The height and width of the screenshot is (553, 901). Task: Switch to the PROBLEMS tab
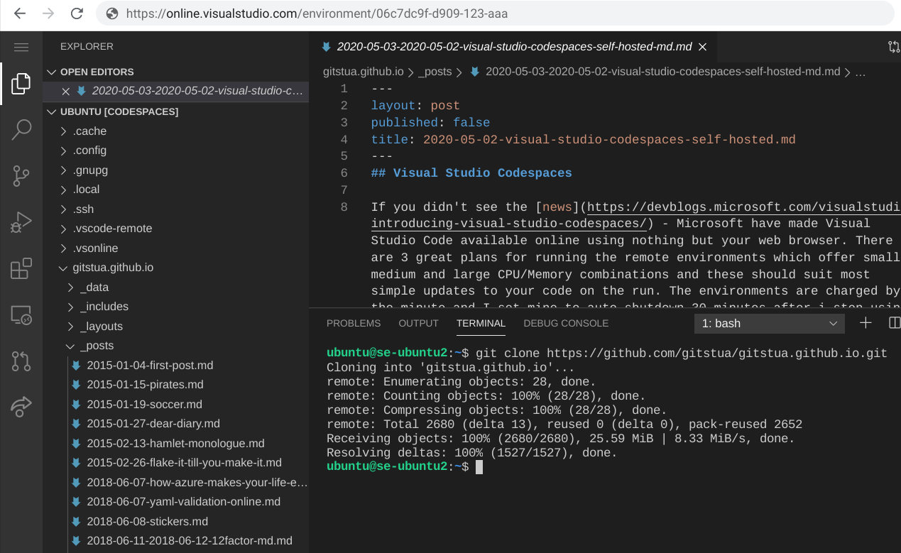pos(353,323)
